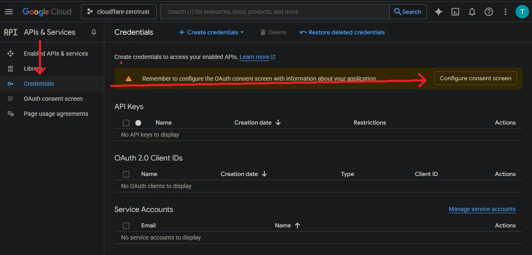Viewport: 532px width, 255px height.
Task: Click the APIs & Services heading
Action: pyautogui.click(x=49, y=32)
